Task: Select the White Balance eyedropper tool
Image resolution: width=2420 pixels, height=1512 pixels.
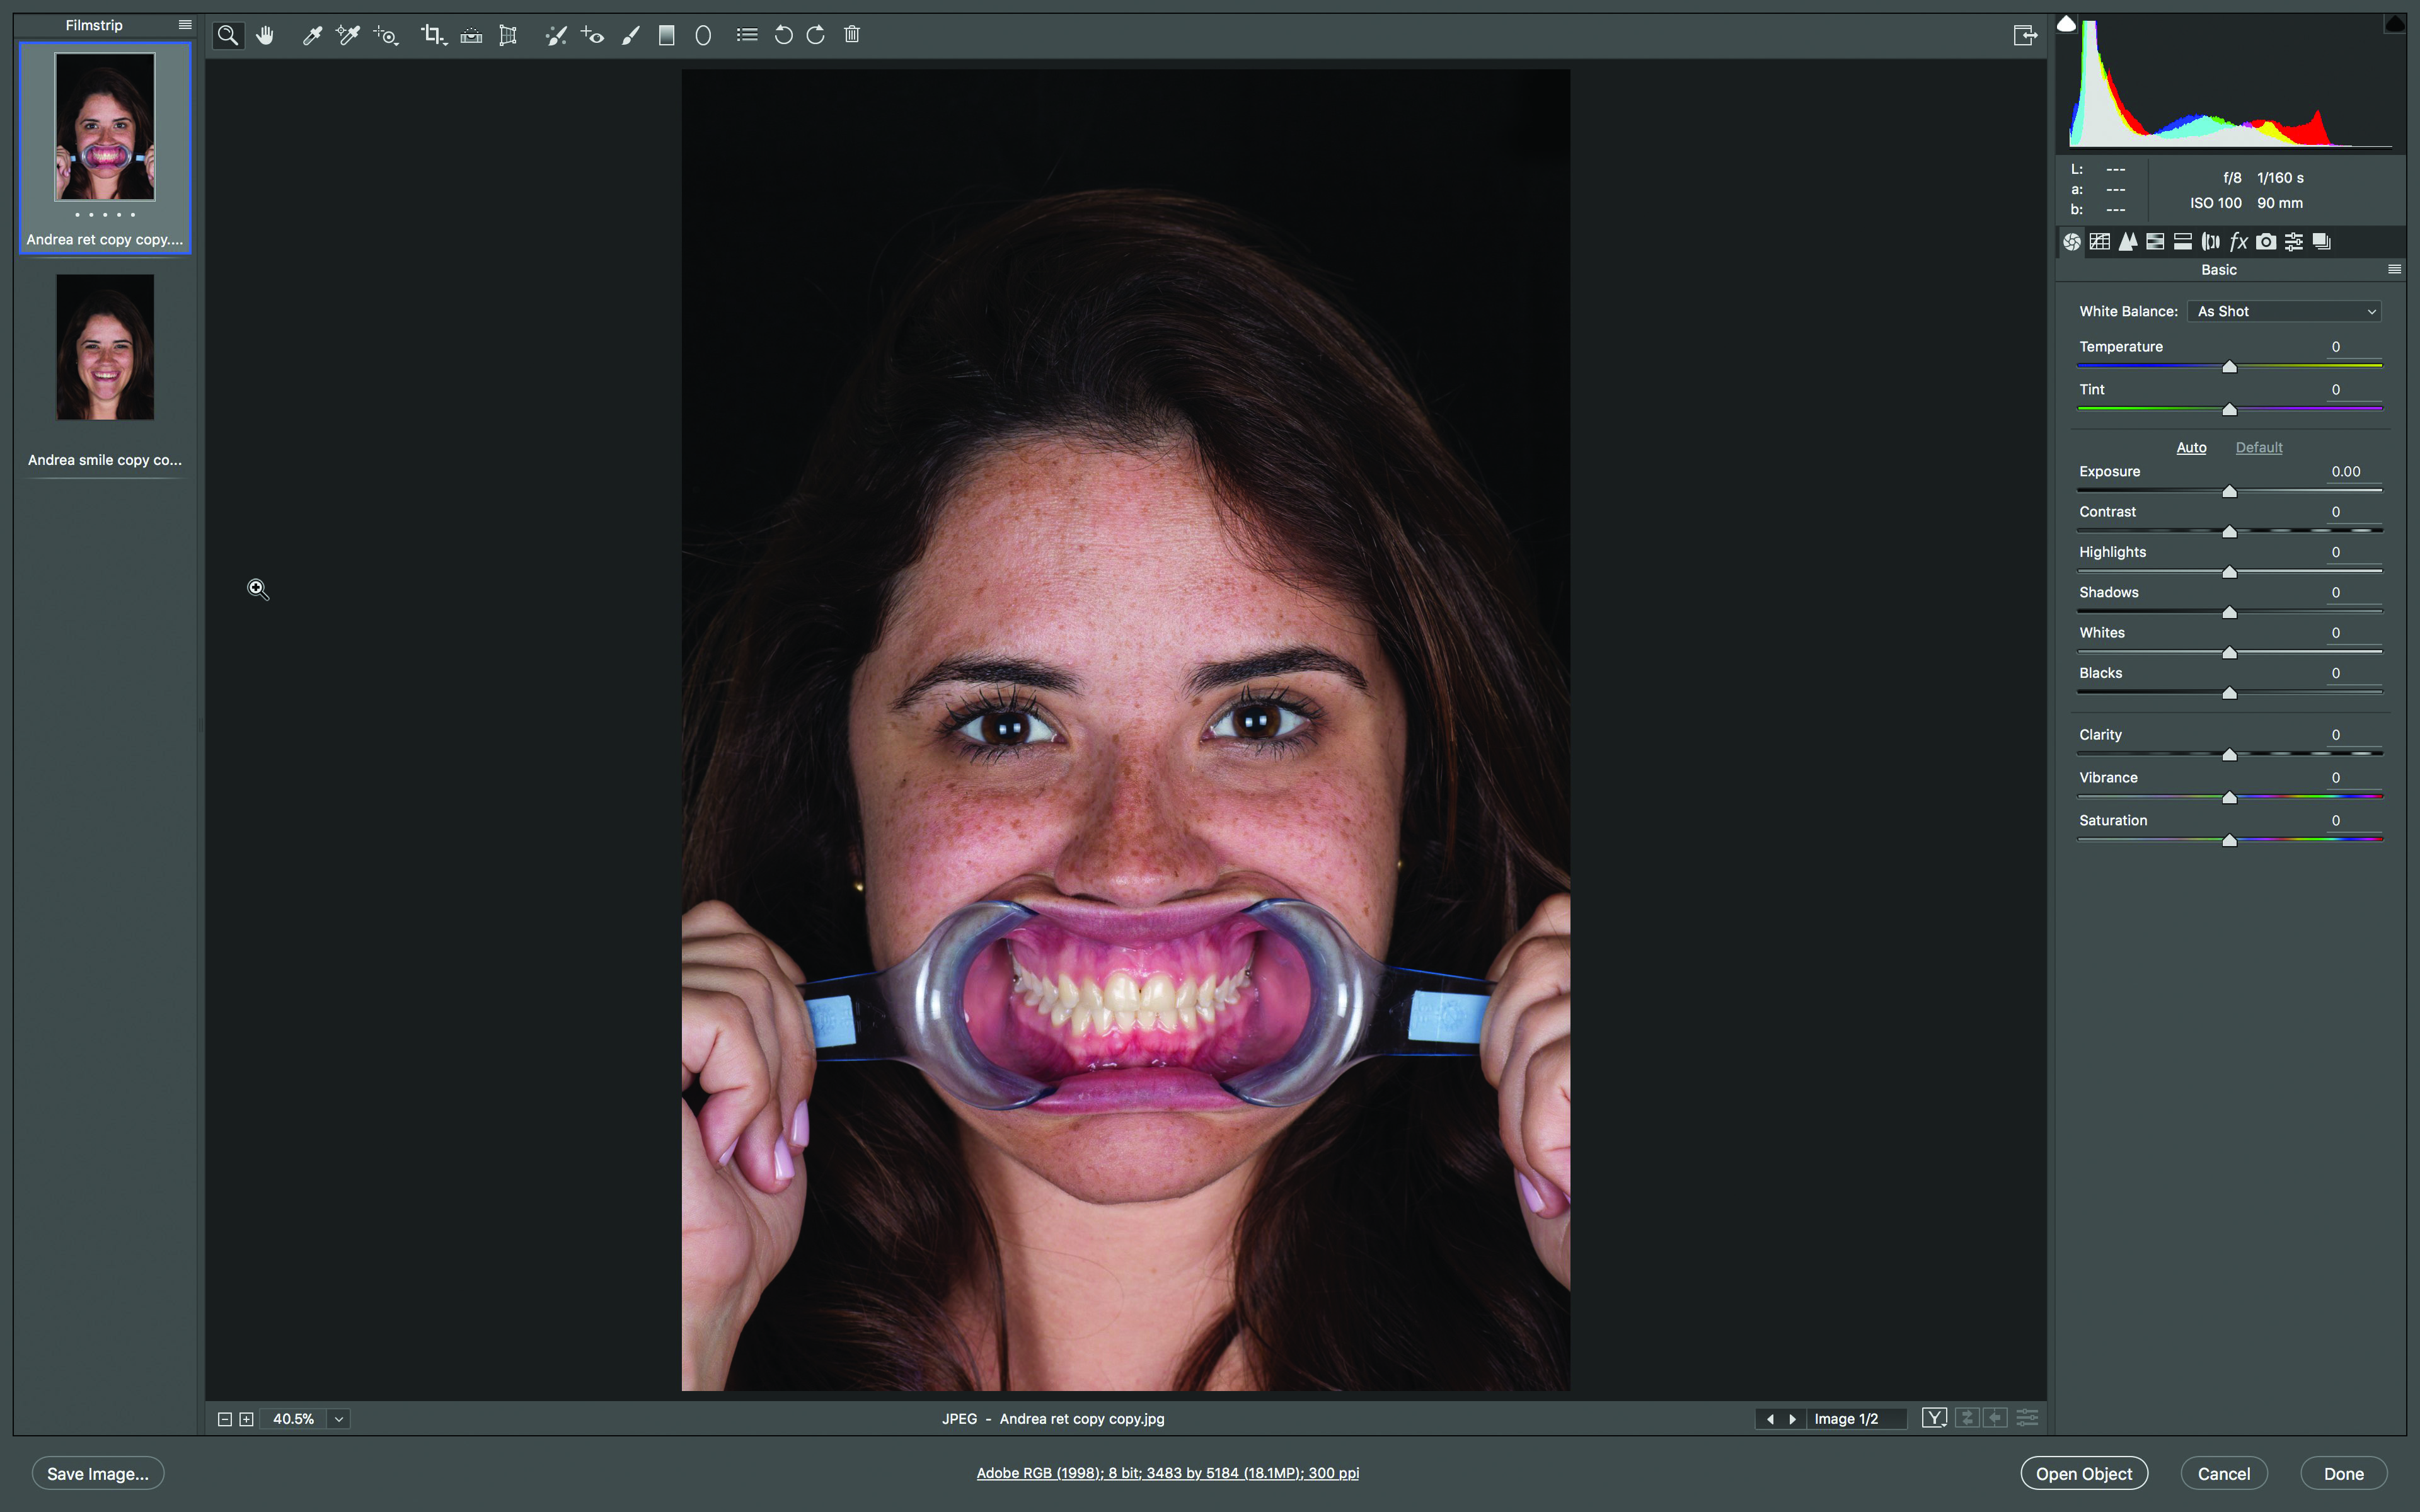Action: point(312,35)
